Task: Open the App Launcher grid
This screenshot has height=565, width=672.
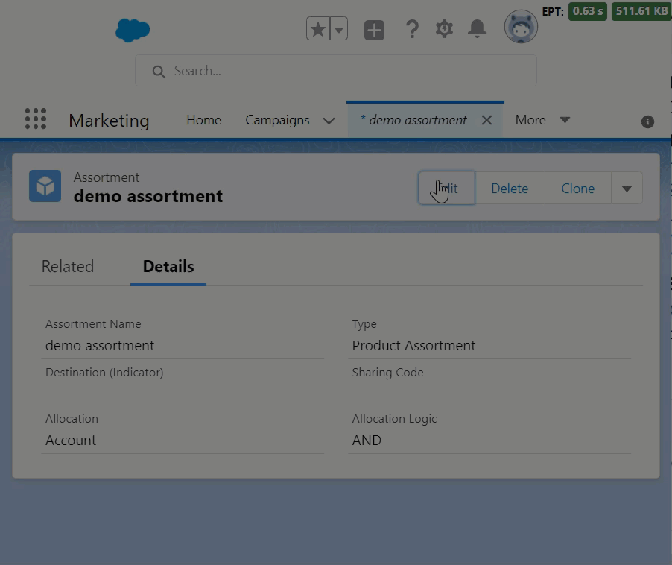Action: tap(35, 119)
